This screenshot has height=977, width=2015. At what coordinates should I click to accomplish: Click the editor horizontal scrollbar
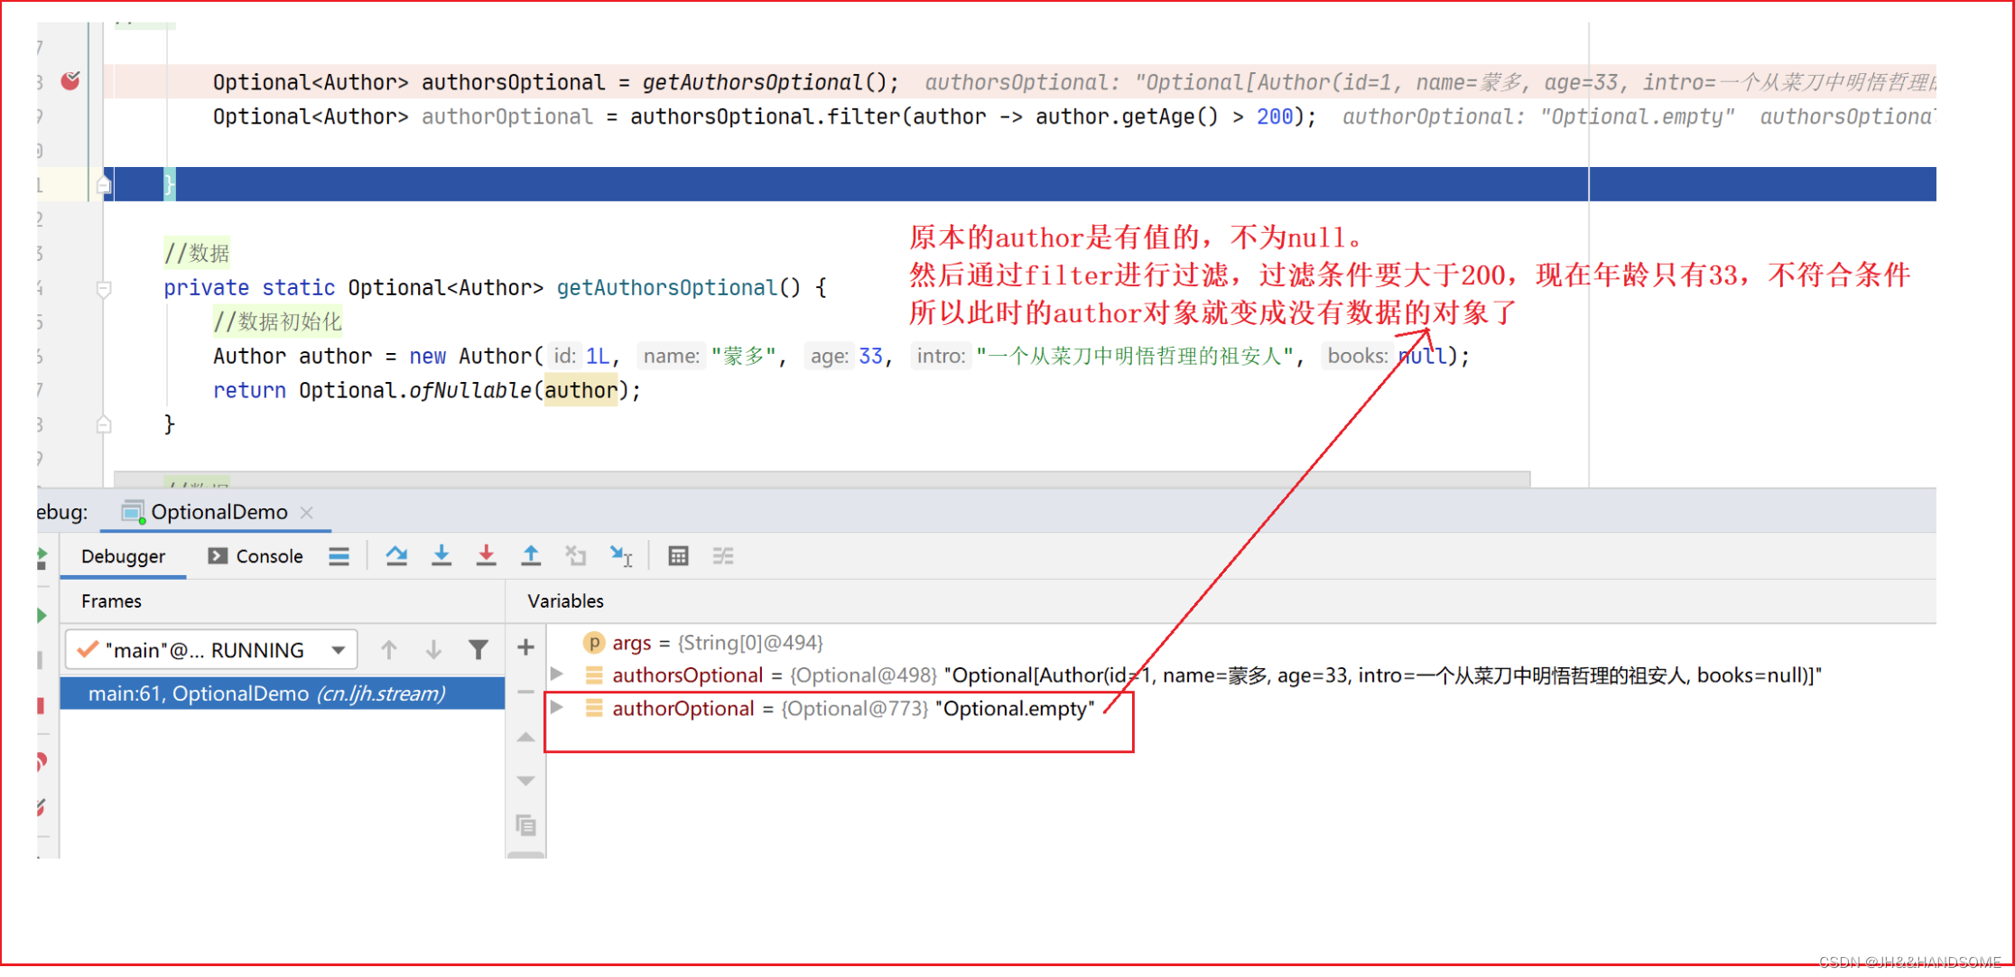click(822, 479)
